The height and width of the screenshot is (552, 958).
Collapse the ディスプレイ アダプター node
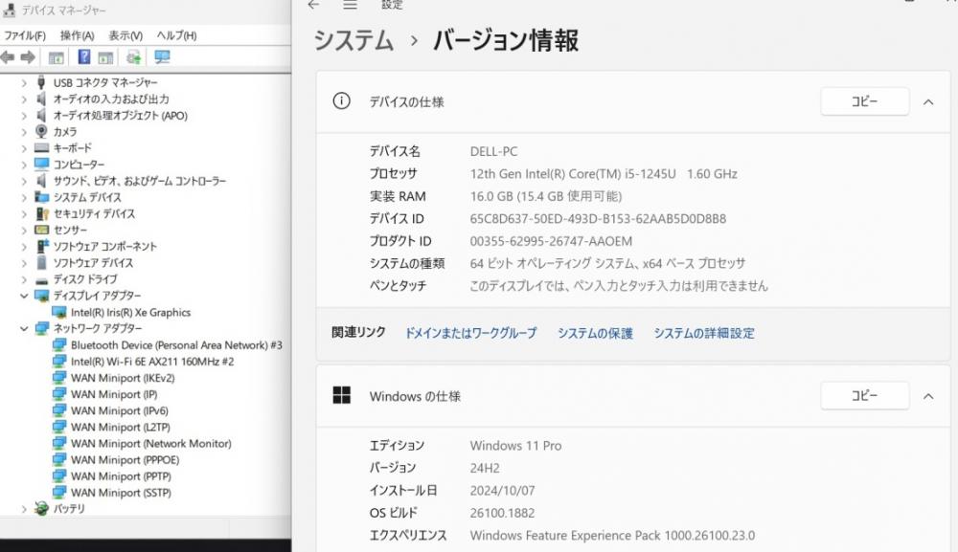click(24, 296)
